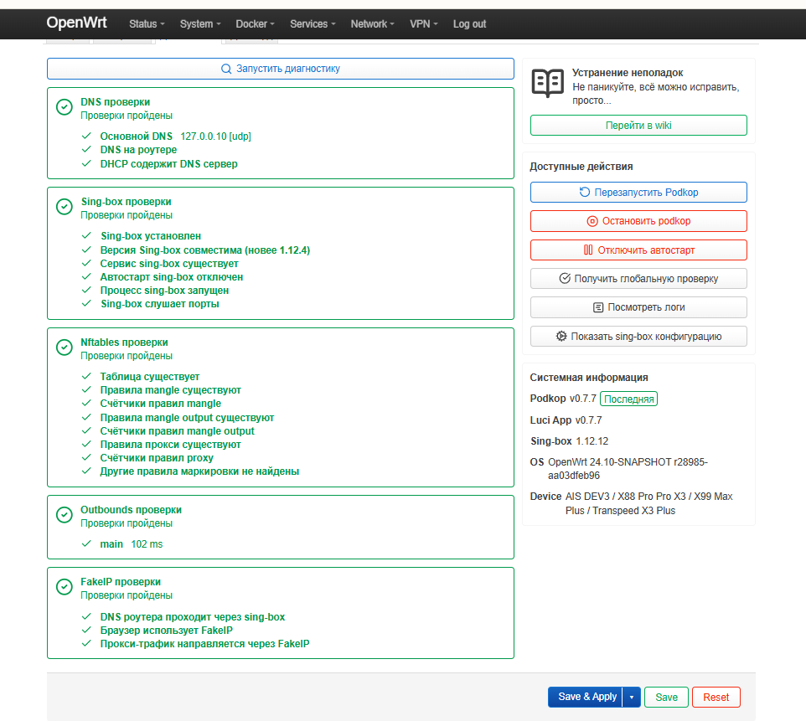Click the red Reset button
The height and width of the screenshot is (721, 806).
(x=716, y=698)
